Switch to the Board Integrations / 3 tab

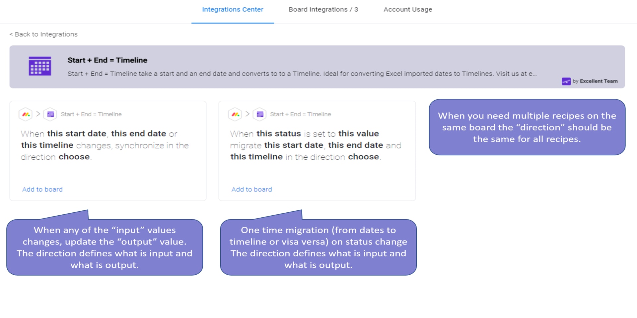point(323,10)
